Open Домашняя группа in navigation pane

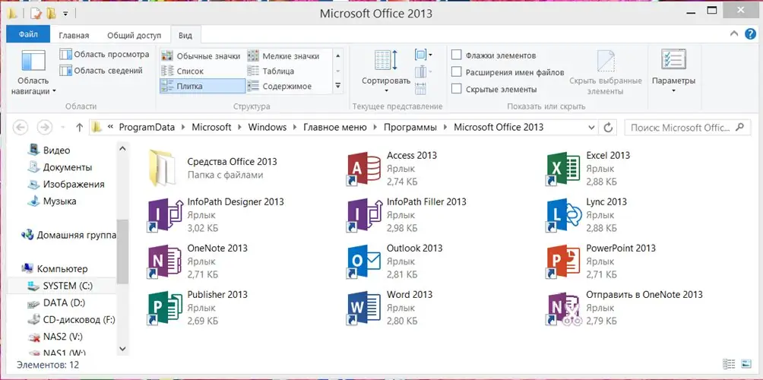pos(68,235)
